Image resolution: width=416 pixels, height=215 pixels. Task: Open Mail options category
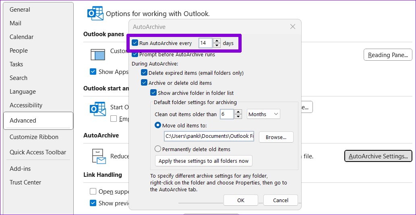pos(15,23)
